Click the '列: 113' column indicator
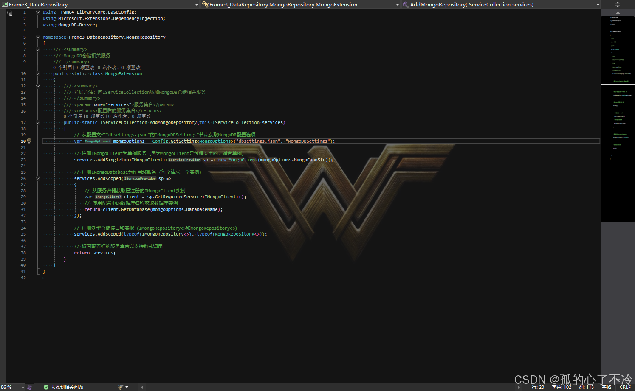635x391 pixels. tap(586, 387)
